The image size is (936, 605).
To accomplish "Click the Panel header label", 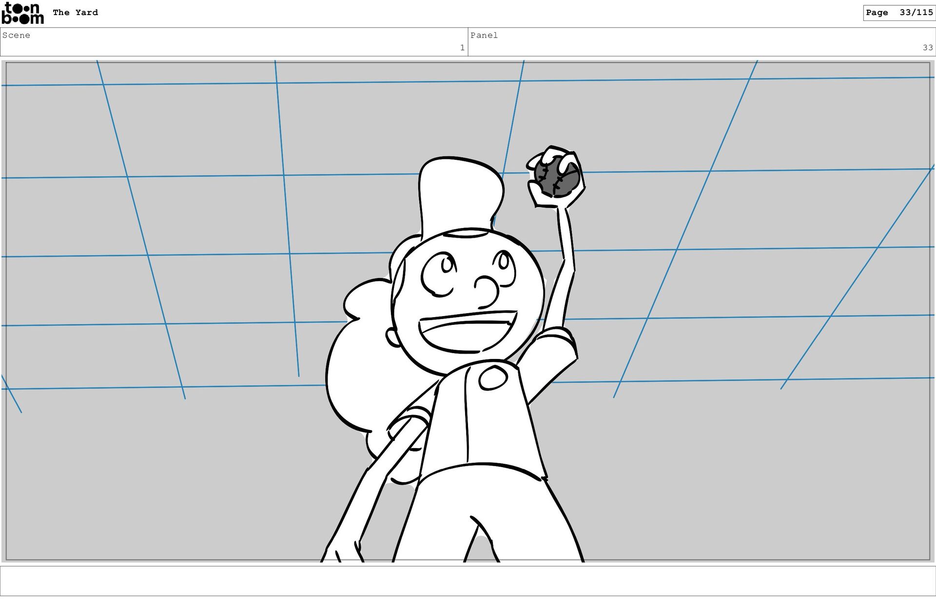I will (x=484, y=35).
